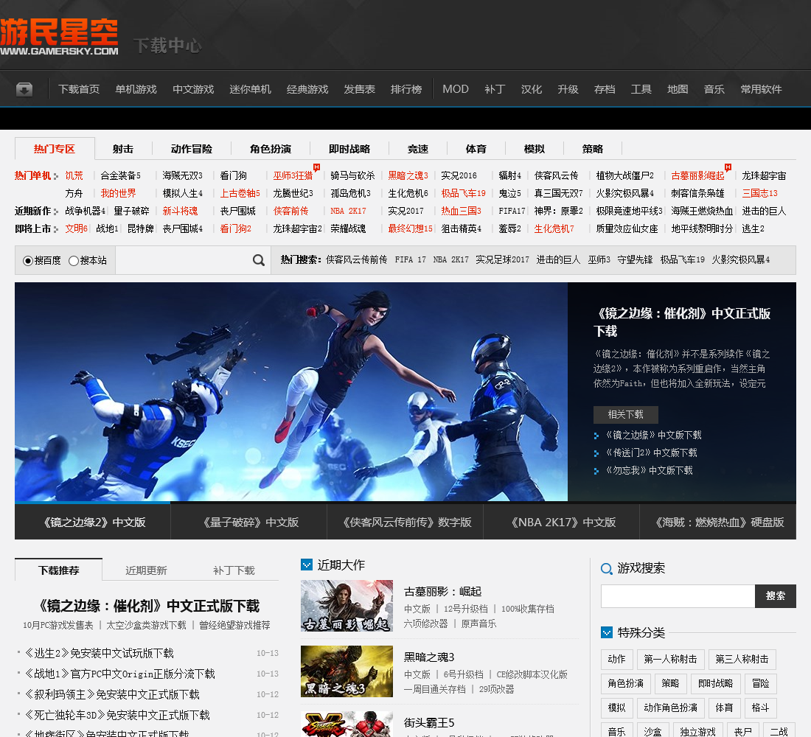Click the 即时战略 tag in 特殊分类
The height and width of the screenshot is (737, 811).
coord(715,683)
